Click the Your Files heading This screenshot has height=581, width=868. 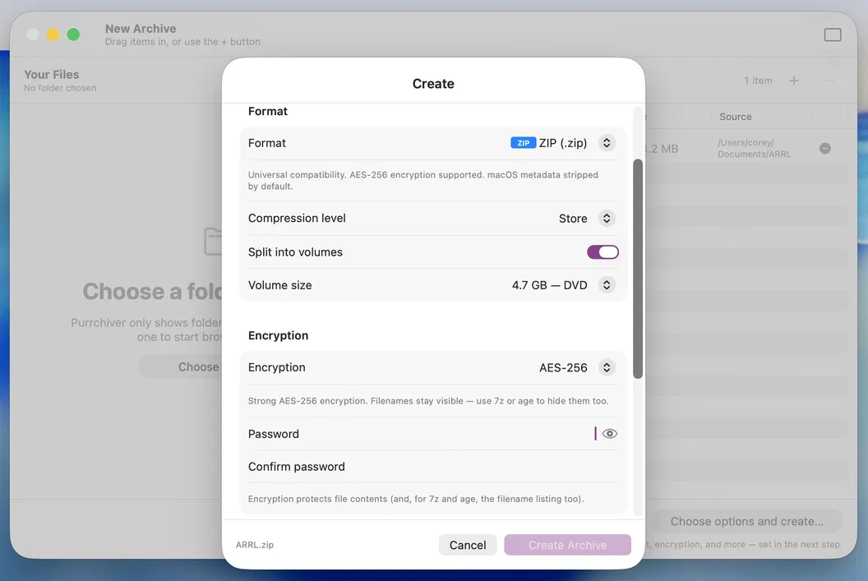pyautogui.click(x=52, y=75)
